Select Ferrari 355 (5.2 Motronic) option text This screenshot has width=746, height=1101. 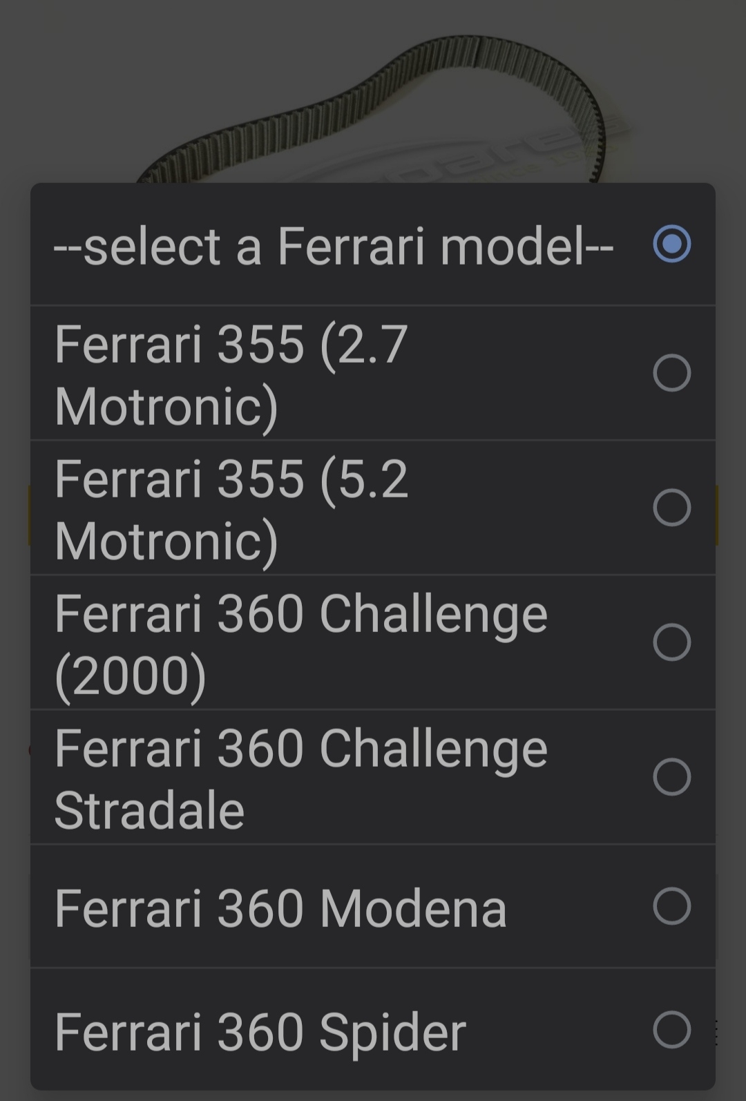[231, 509]
